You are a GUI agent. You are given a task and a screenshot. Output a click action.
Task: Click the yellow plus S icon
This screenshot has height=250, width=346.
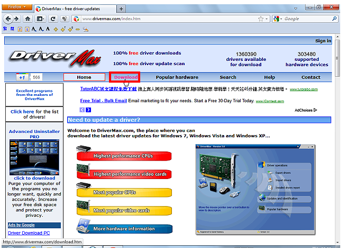click(70, 29)
